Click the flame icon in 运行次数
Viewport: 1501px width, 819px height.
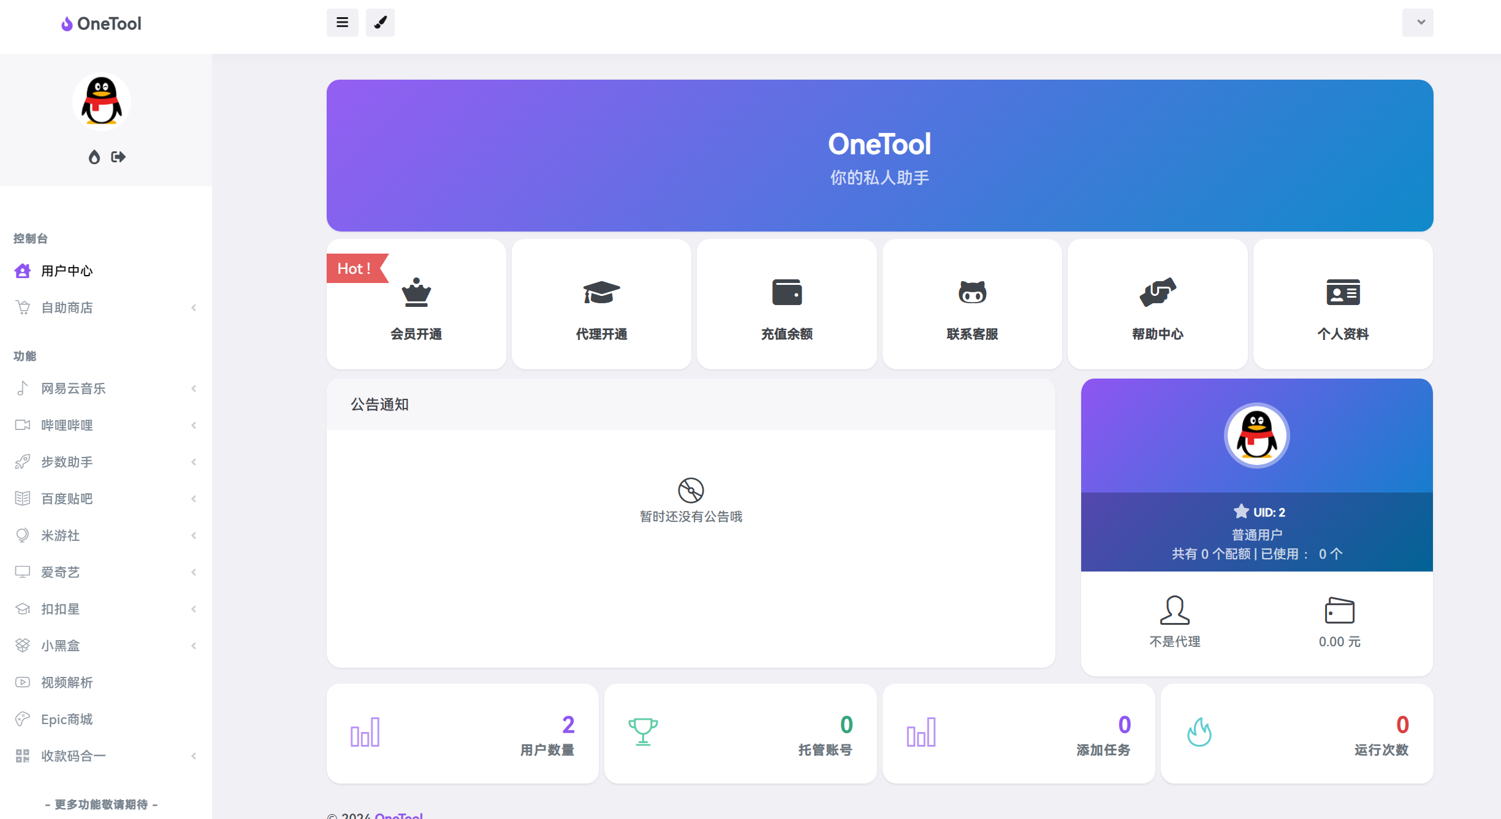pos(1199,732)
